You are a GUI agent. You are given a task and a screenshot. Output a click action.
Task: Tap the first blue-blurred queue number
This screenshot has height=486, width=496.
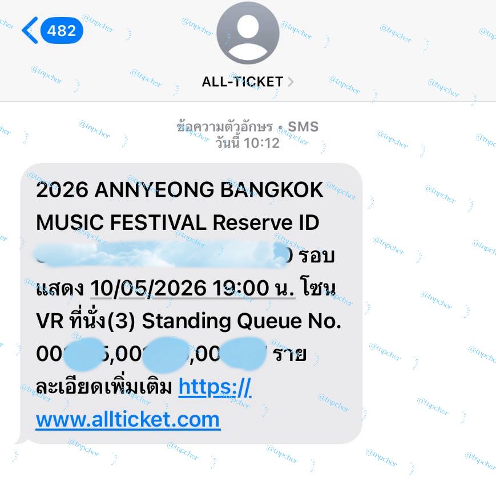click(x=84, y=354)
